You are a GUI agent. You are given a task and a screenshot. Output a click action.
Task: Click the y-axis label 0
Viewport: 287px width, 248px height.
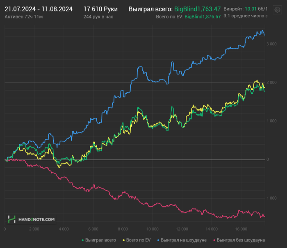(268, 159)
